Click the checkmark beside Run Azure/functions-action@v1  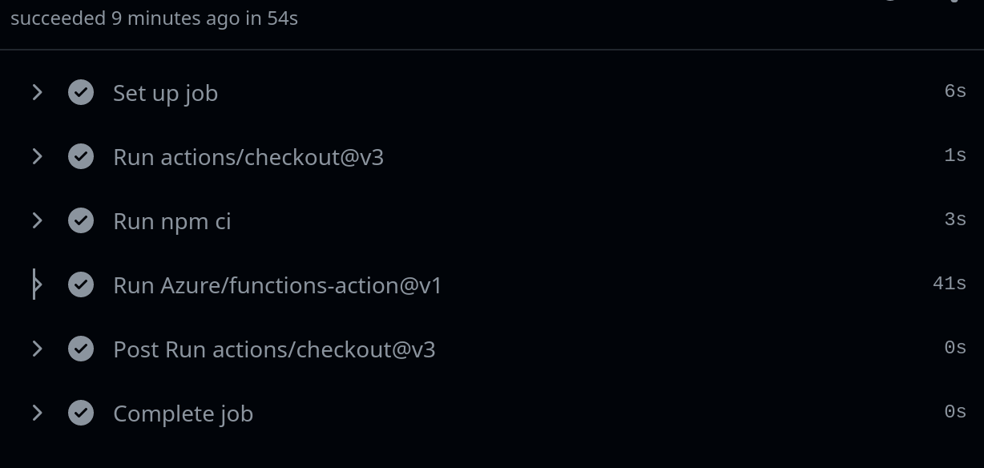pos(81,284)
